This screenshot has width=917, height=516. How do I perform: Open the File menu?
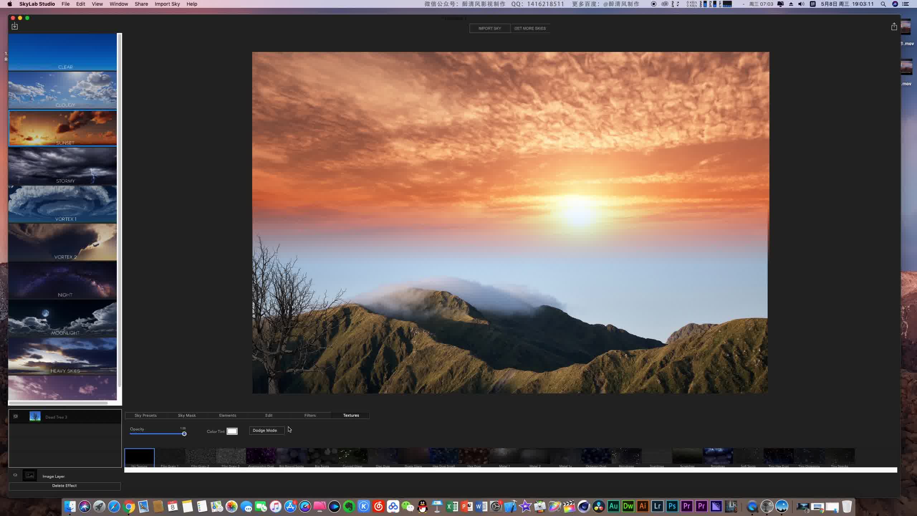coord(66,4)
